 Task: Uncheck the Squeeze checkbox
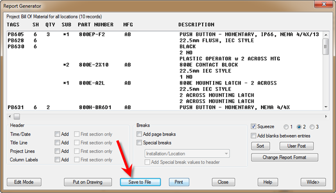point(254,126)
